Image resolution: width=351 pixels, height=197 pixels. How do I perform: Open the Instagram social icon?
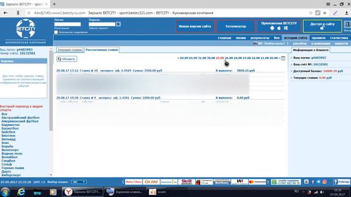[324, 182]
